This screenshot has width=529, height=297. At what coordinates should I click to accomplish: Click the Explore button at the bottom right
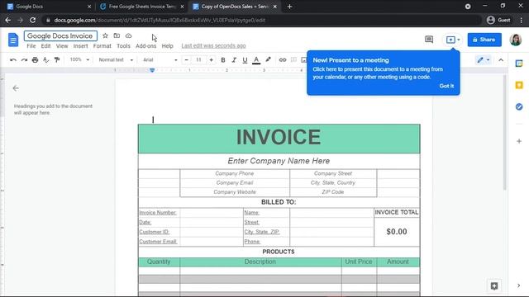point(494,286)
